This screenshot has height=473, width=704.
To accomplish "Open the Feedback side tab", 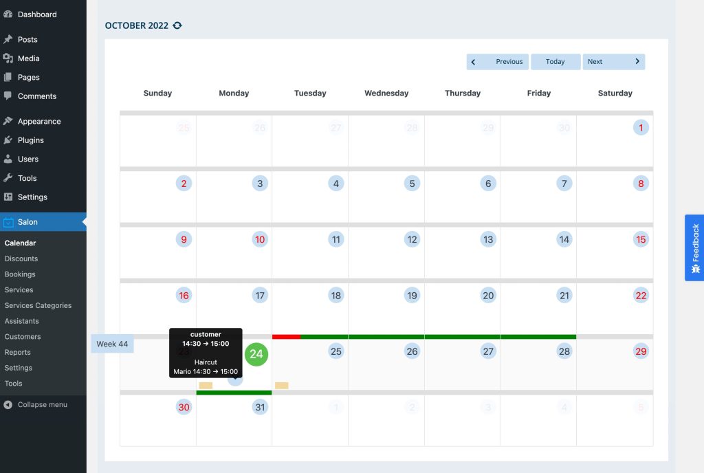I will point(694,247).
